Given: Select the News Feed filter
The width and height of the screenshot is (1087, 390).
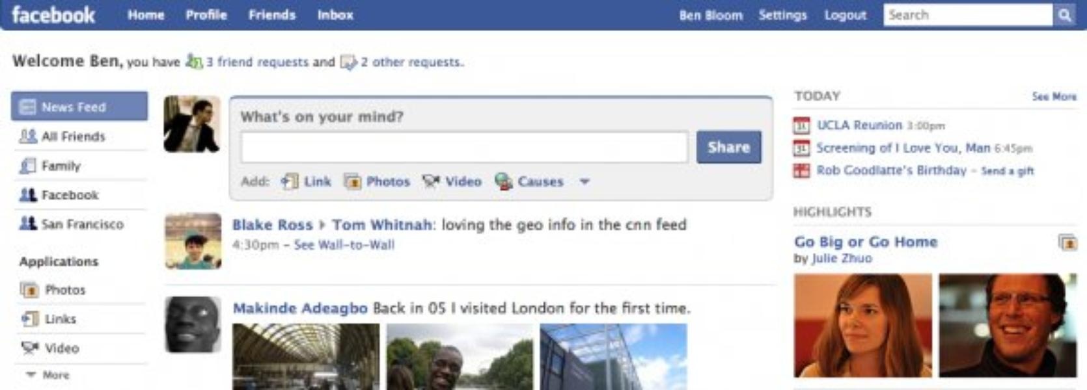Looking at the screenshot, I should tap(79, 107).
